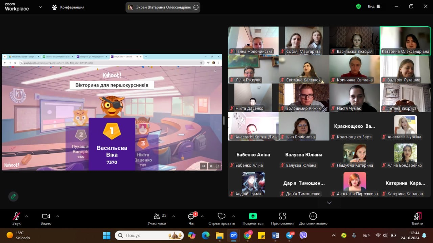Unmute the microphone (Звук) button
Viewport: 433px width, 243px height.
point(16,216)
